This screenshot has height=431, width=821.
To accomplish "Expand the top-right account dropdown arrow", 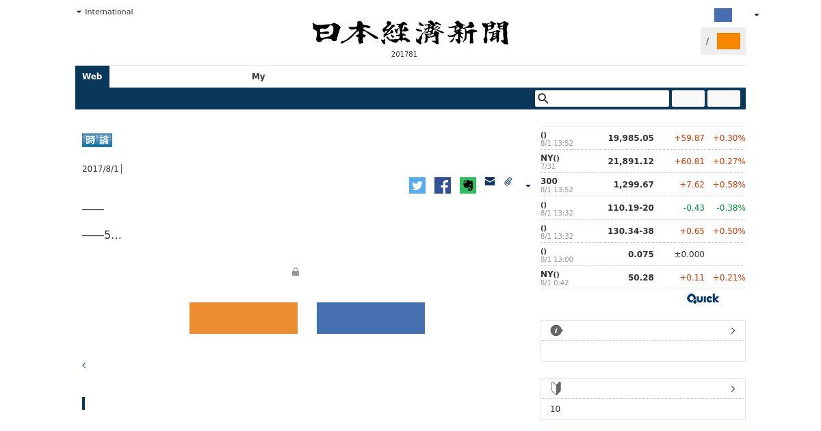I will tap(756, 15).
